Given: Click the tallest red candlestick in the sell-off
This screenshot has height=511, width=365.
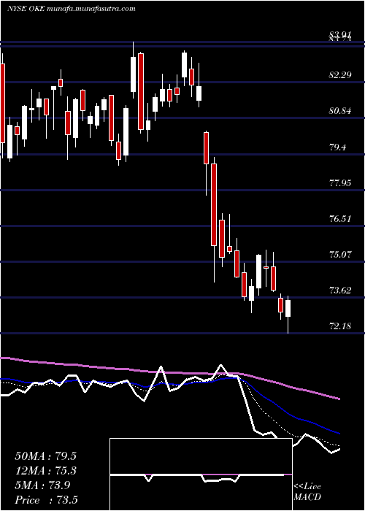Looking at the screenshot, I should pyautogui.click(x=214, y=204).
